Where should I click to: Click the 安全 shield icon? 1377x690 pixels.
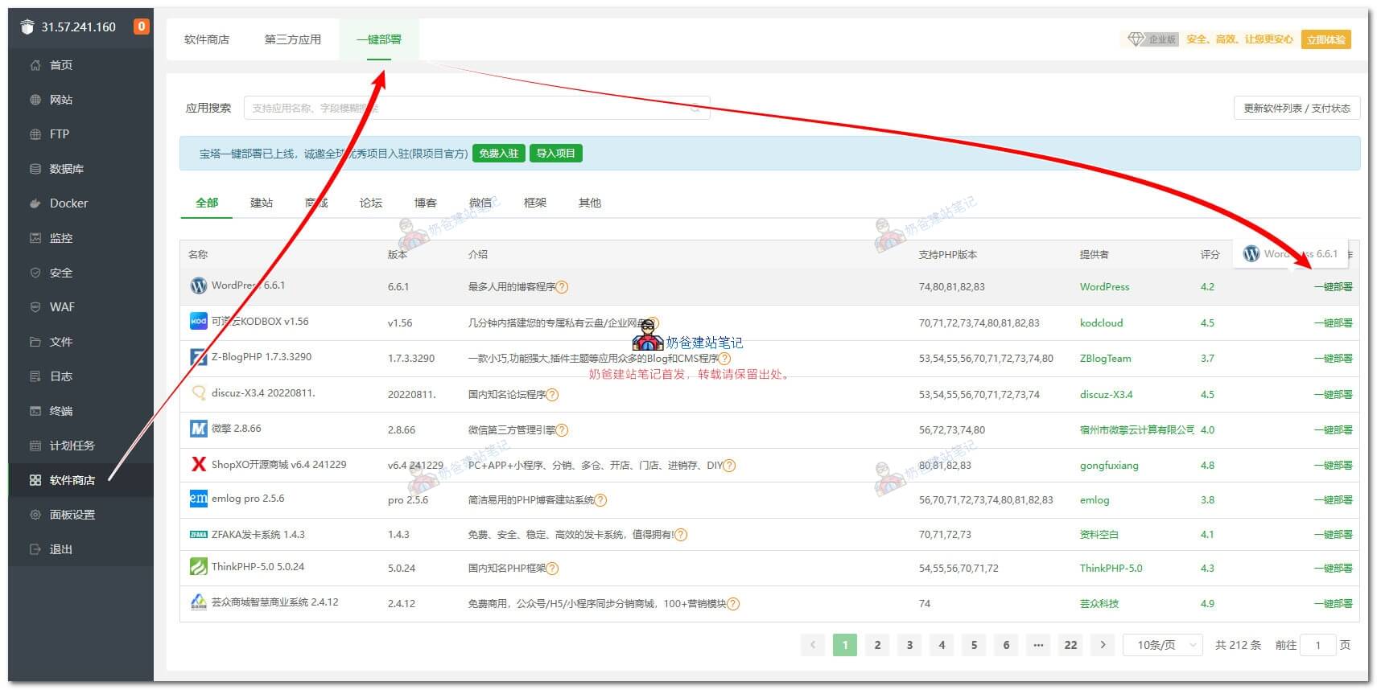[35, 273]
